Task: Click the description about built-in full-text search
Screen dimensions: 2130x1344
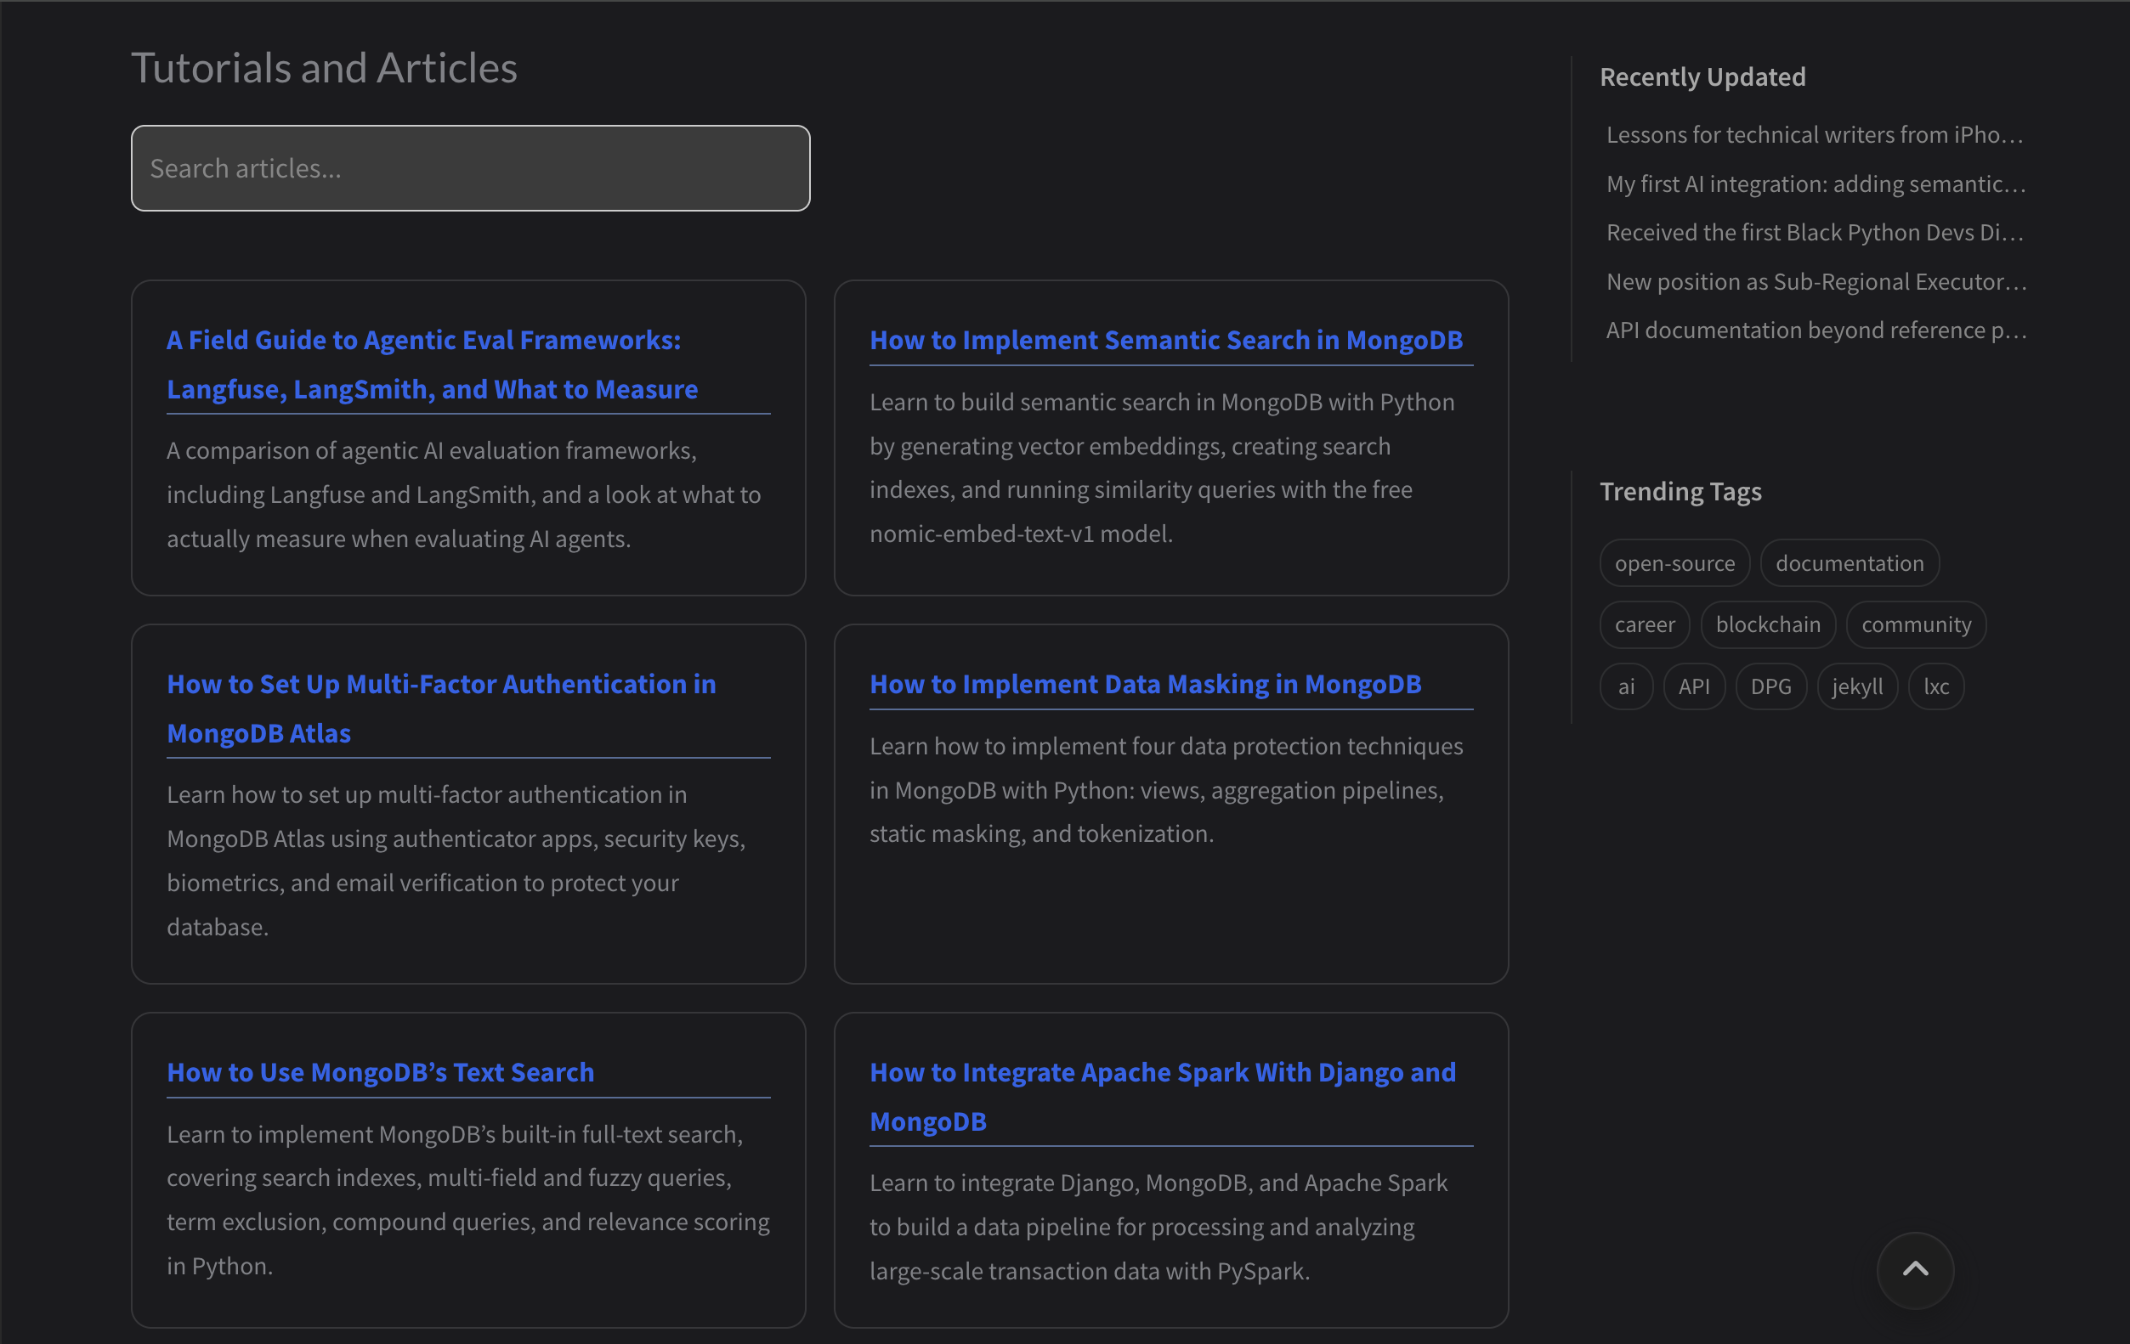Action: click(469, 1200)
